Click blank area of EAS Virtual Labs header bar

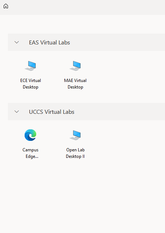pyautogui.click(x=118, y=42)
